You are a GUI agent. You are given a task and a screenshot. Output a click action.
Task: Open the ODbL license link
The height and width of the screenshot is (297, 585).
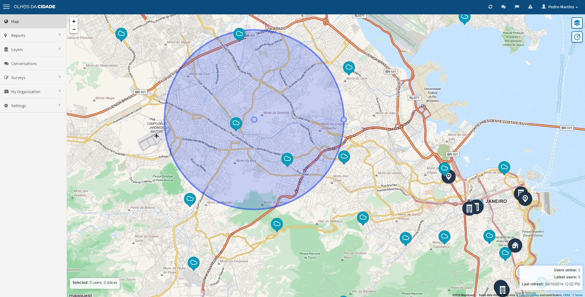pyautogui.click(x=567, y=295)
